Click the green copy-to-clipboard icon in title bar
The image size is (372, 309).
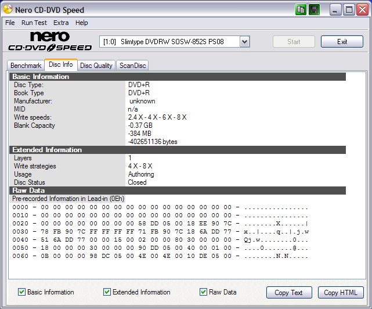pyautogui.click(x=301, y=9)
